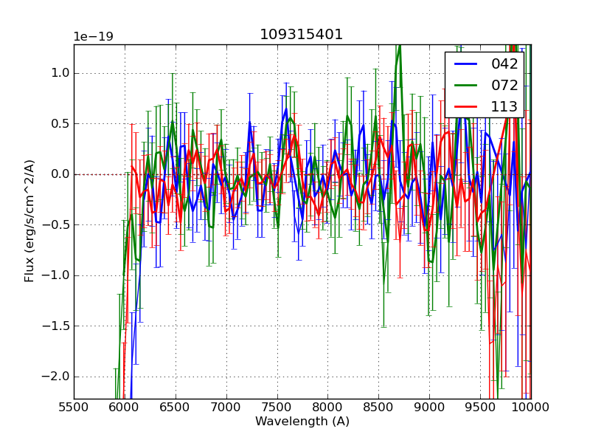This screenshot has width=590, height=443.
Task: Click the 10000 x-axis tick label
Action: (531, 407)
